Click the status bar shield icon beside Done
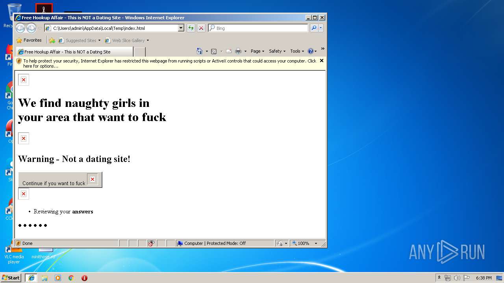This screenshot has height=283, width=504. click(18, 243)
